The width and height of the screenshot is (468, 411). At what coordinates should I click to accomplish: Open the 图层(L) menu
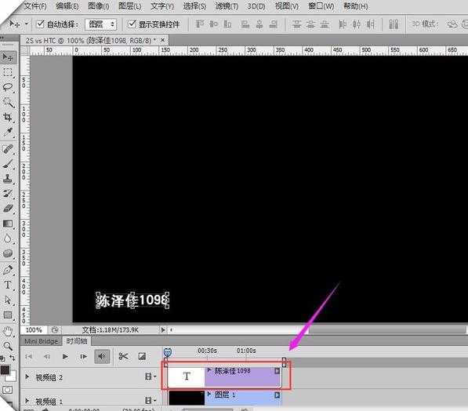tap(130, 6)
